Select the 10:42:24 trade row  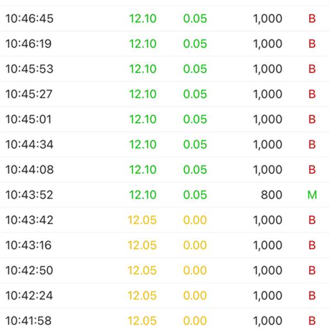tap(165, 295)
